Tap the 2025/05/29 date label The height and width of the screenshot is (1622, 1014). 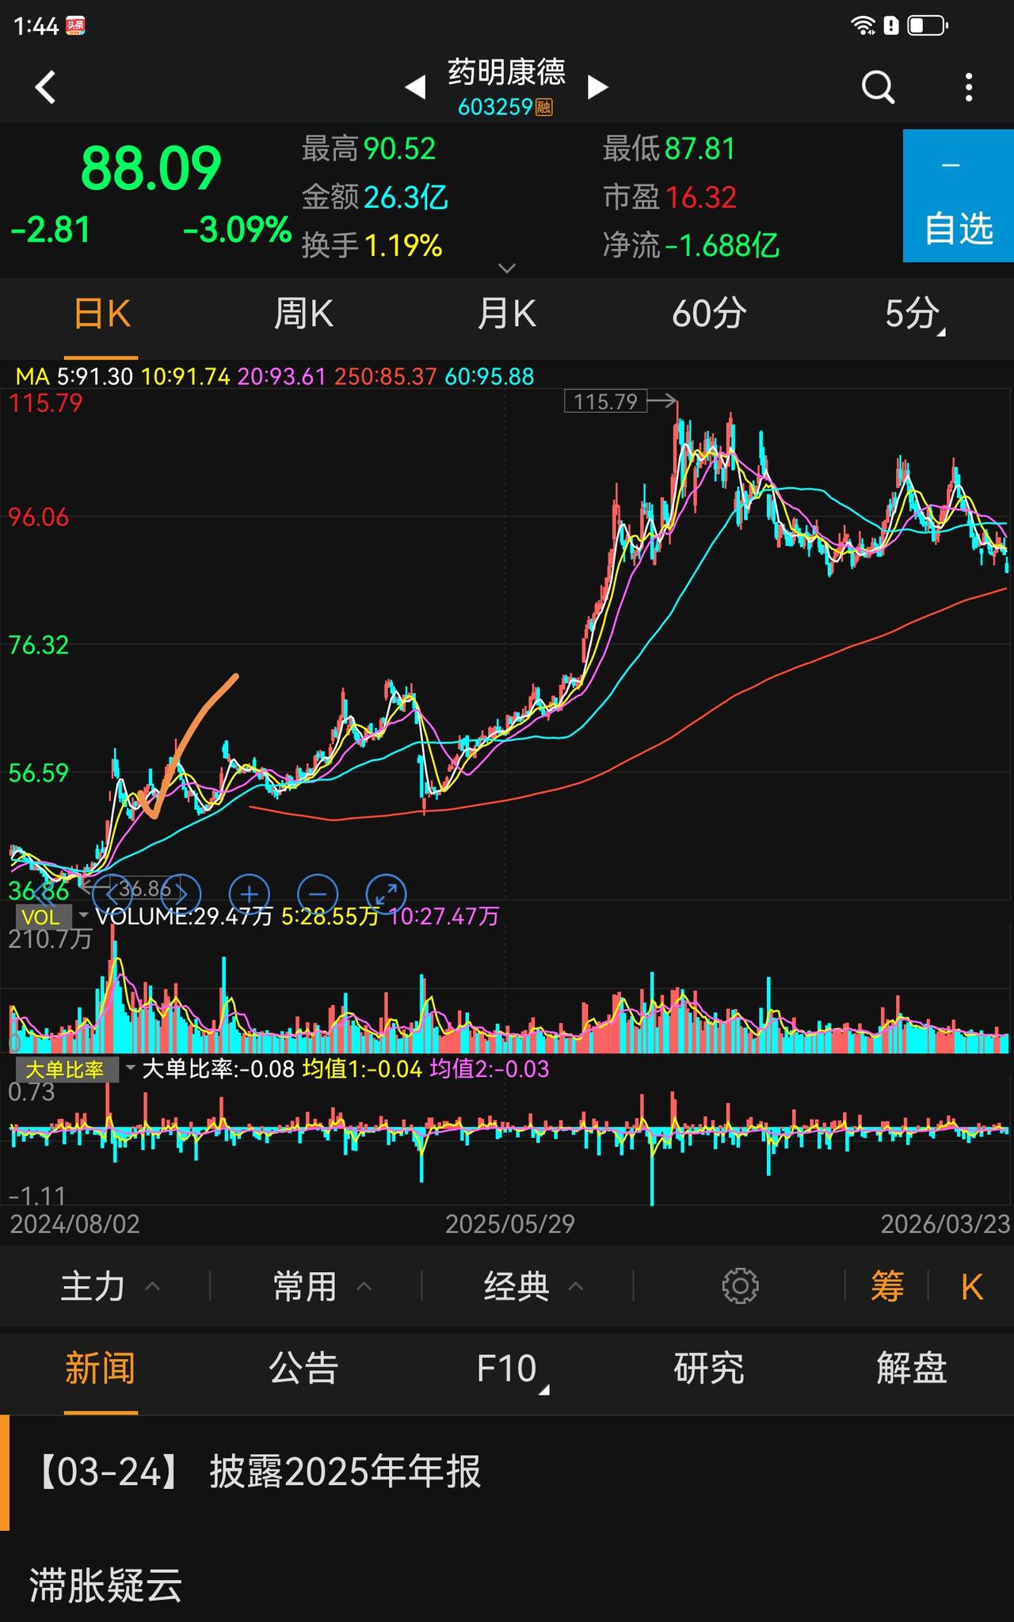509,1224
